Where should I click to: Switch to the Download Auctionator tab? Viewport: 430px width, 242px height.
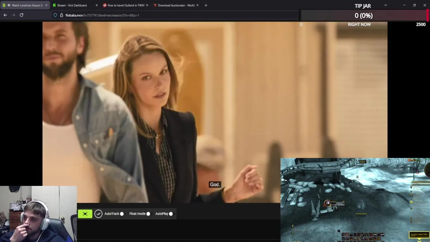(176, 5)
